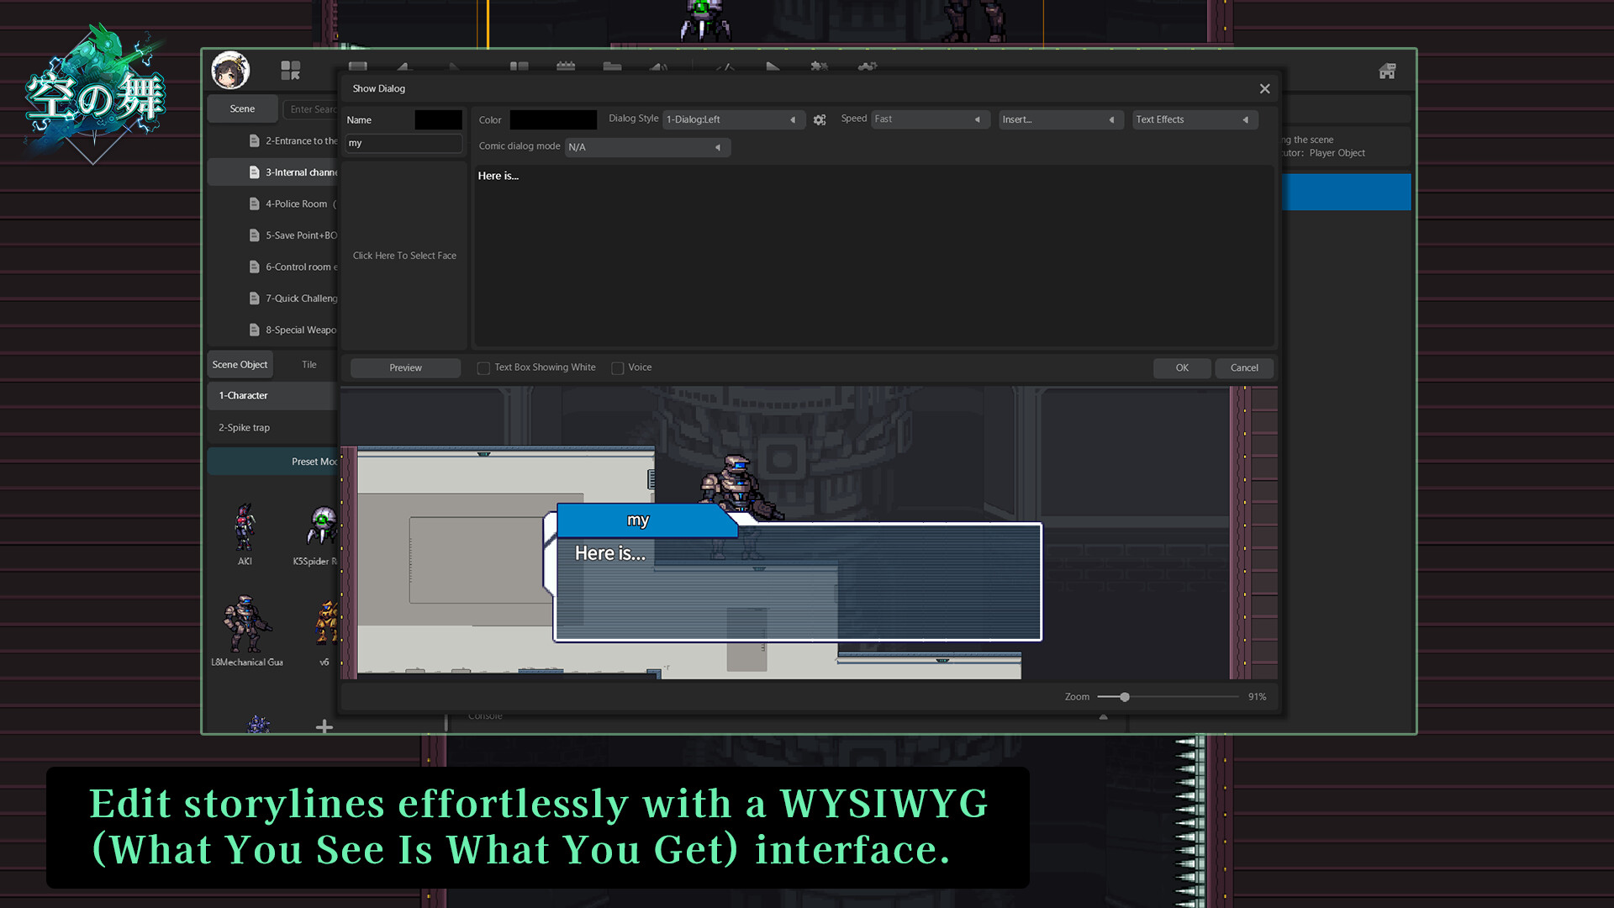The image size is (1614, 908).
Task: Open the Dialog Style dropdown
Action: pyautogui.click(x=733, y=119)
